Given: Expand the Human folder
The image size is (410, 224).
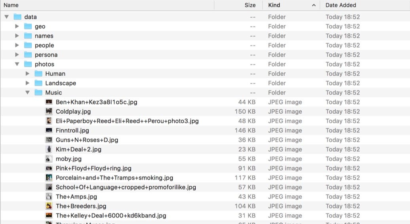Looking at the screenshot, I should pyautogui.click(x=27, y=74).
